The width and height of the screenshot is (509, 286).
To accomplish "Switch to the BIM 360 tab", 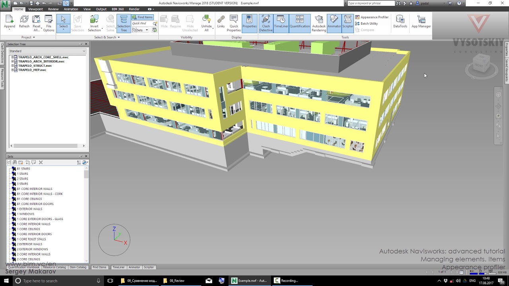I will (117, 9).
